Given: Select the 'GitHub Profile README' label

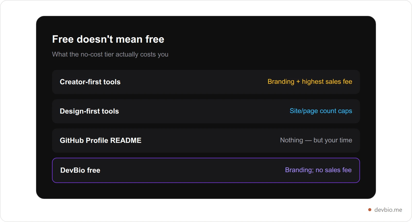Looking at the screenshot, I should [x=101, y=141].
